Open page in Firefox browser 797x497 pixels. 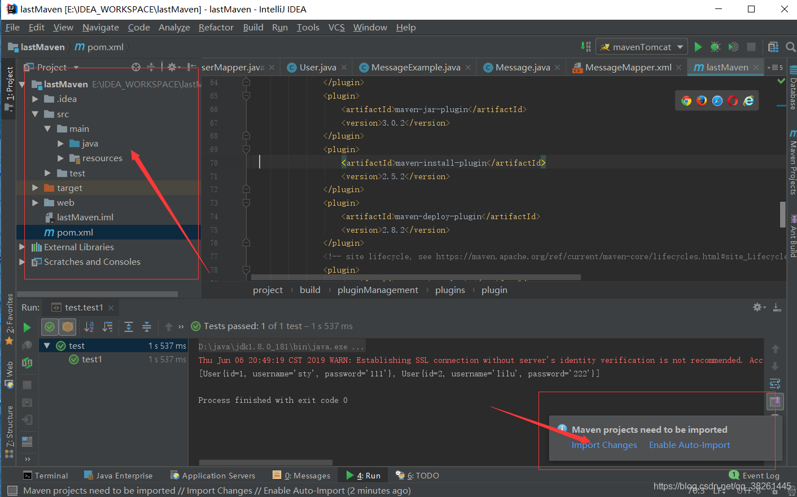(702, 101)
